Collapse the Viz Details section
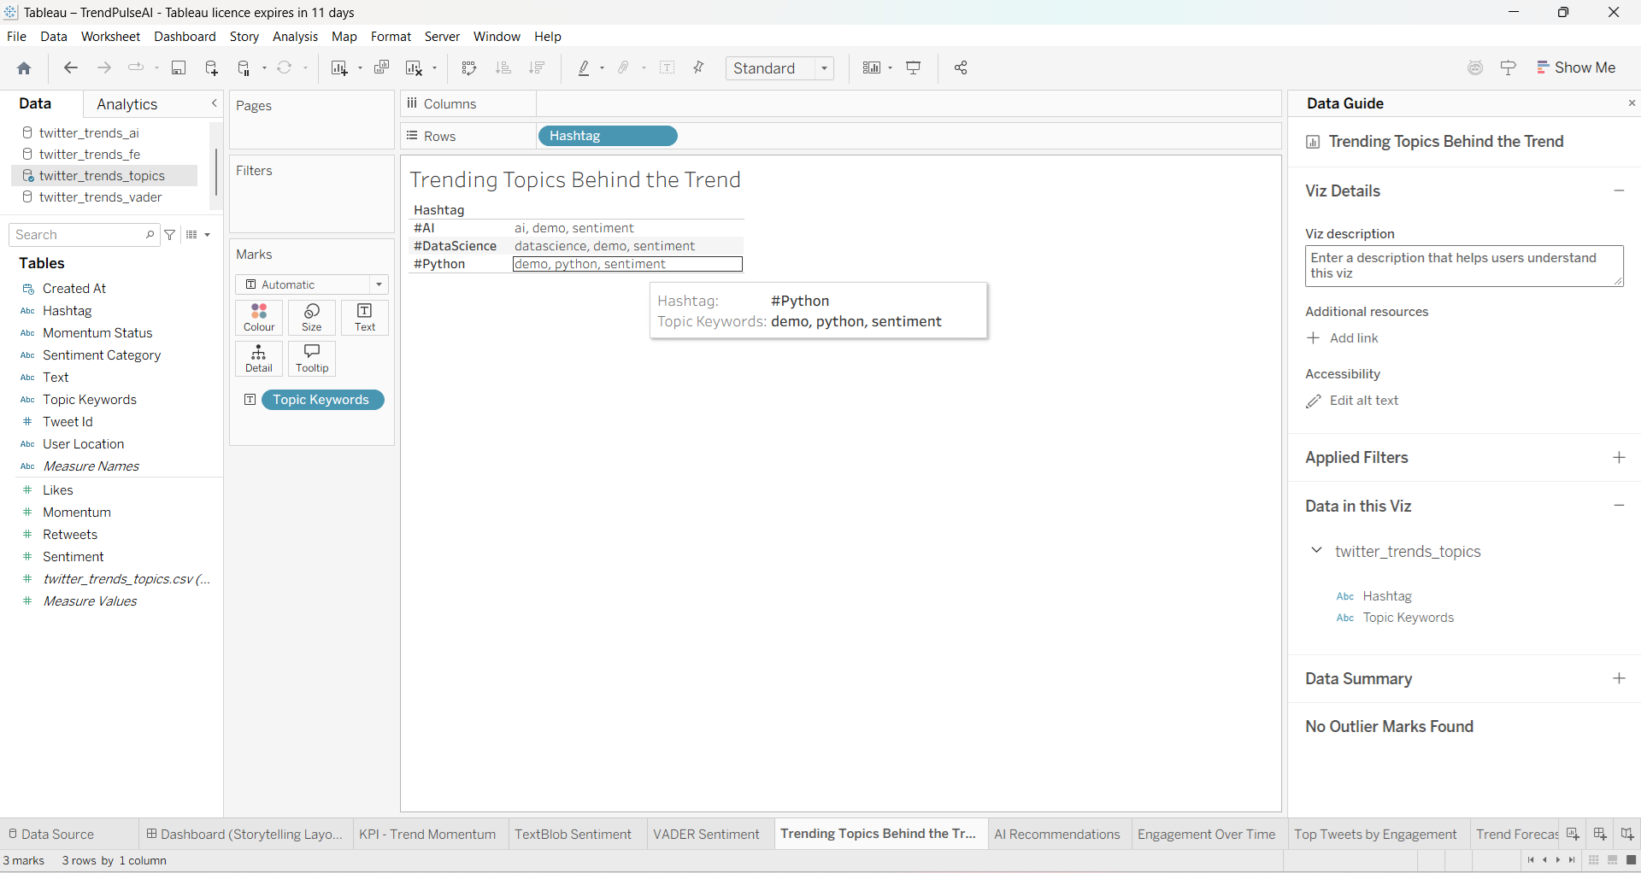This screenshot has width=1641, height=873. pyautogui.click(x=1619, y=190)
